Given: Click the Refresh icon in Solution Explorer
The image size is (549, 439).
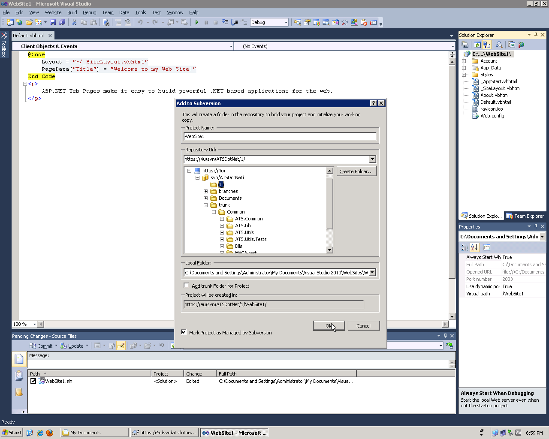Looking at the screenshot, I should (477, 45).
